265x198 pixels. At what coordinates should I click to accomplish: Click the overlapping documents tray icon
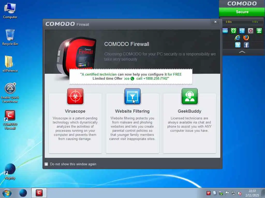click(x=215, y=193)
